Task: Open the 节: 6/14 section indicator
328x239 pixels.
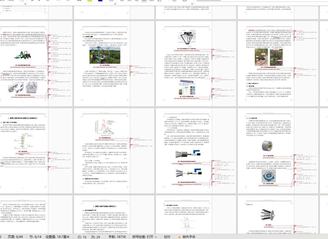Action: 35,237
